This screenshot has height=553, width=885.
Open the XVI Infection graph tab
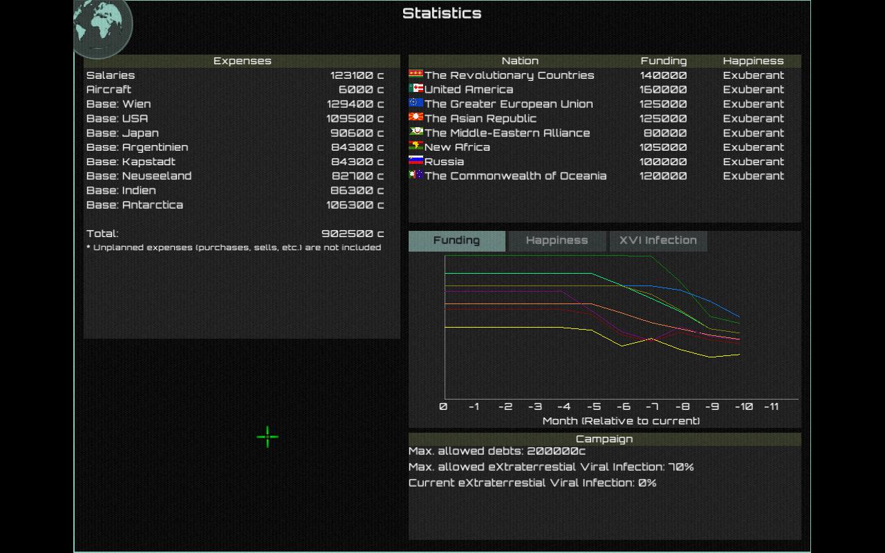point(658,241)
